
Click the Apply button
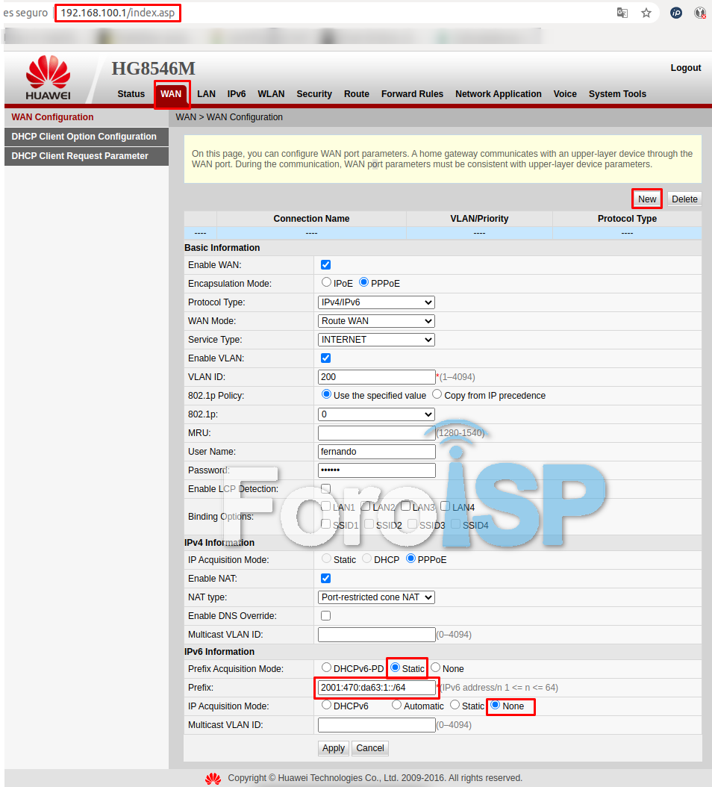[334, 748]
